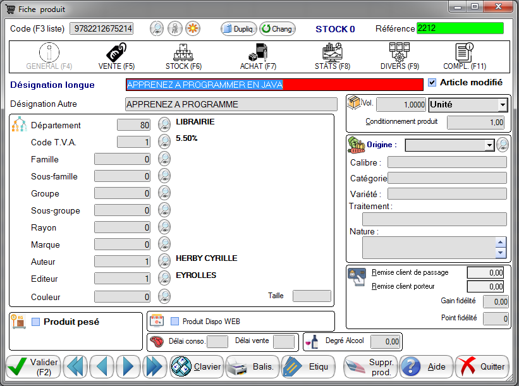Screen dimensions: 519x386
Task: Go to the last record with double right arrow
Action: 154,366
